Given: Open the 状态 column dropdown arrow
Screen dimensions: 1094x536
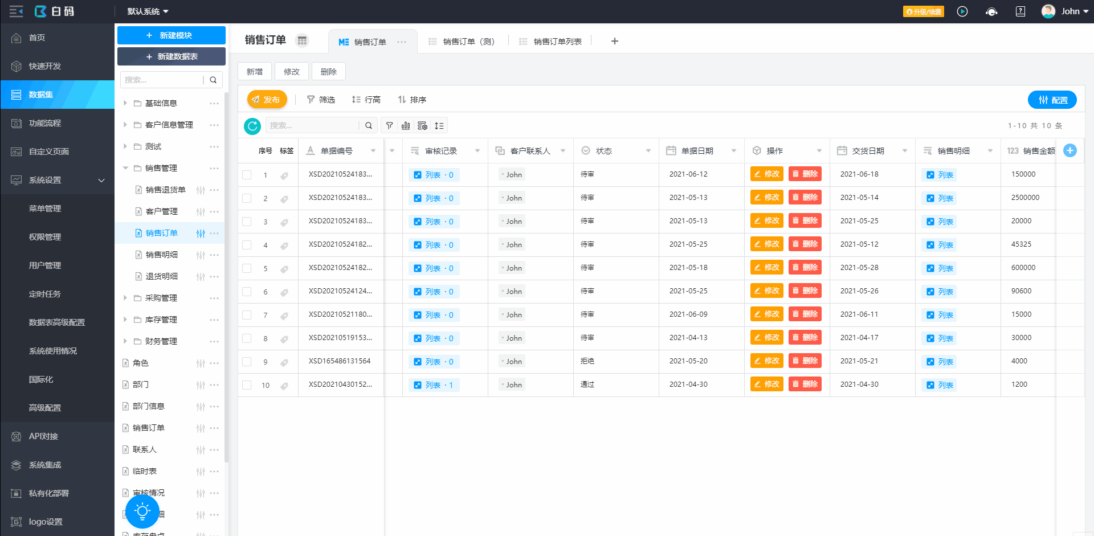Looking at the screenshot, I should [x=648, y=151].
